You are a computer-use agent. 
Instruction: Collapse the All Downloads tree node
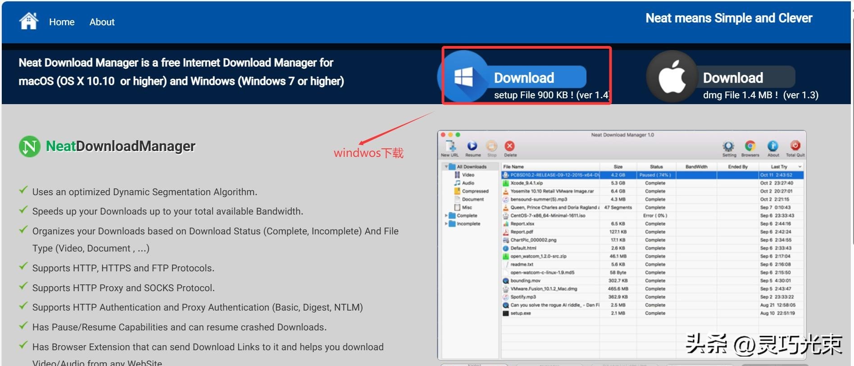[x=446, y=167]
